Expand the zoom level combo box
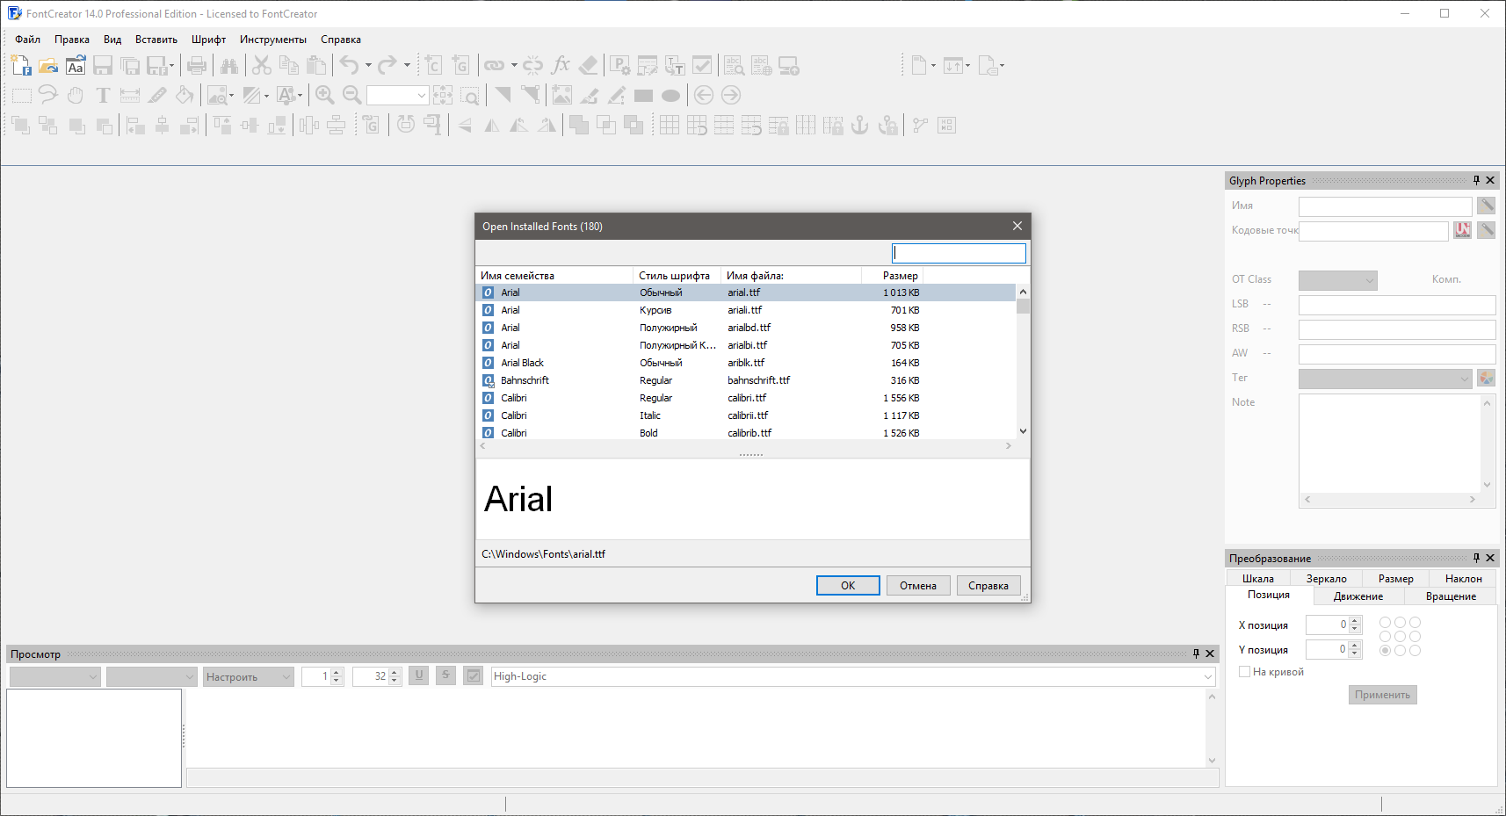The height and width of the screenshot is (816, 1506). (422, 96)
